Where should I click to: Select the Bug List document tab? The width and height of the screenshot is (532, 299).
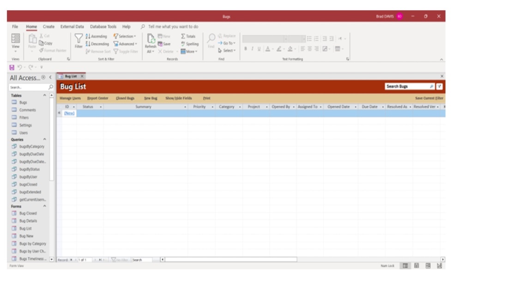point(71,76)
